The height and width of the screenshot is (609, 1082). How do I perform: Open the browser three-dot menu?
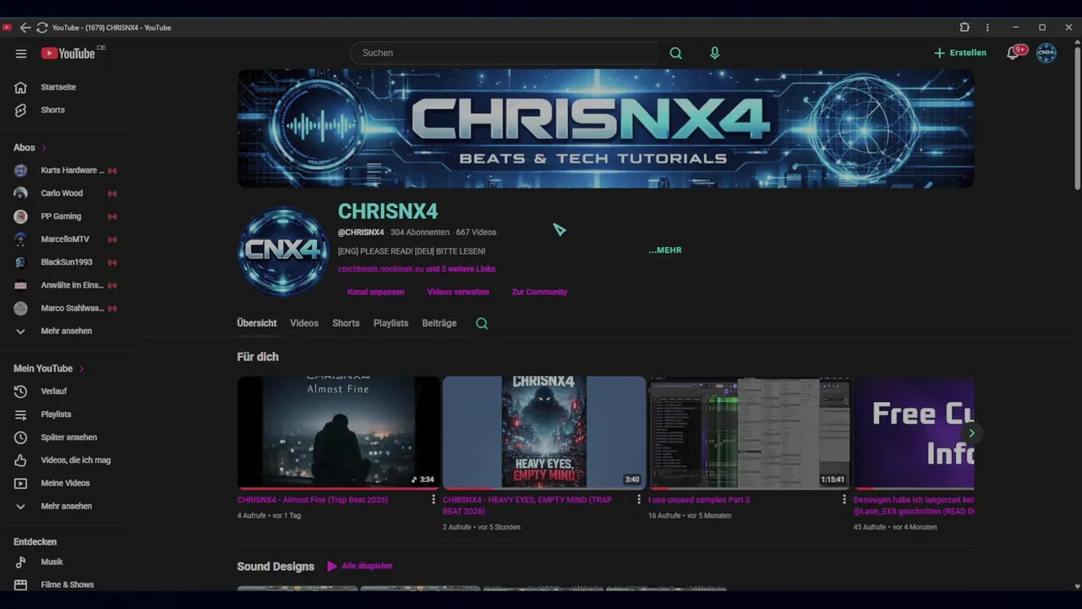(x=987, y=27)
